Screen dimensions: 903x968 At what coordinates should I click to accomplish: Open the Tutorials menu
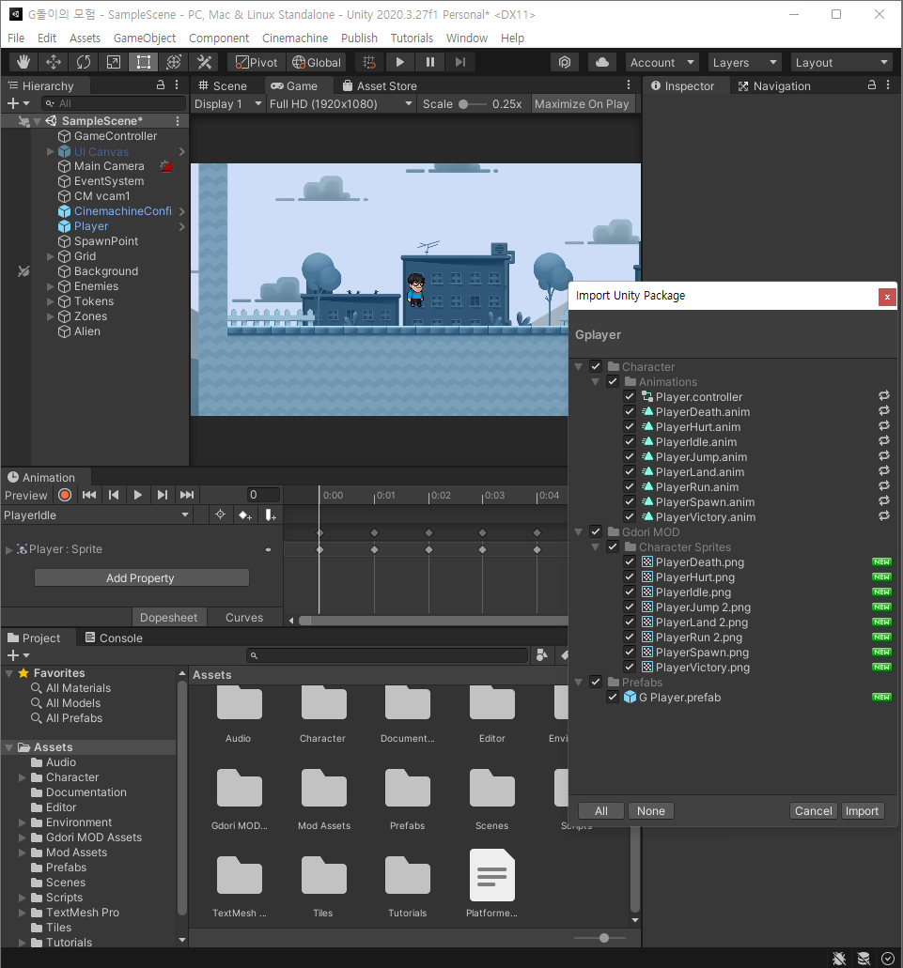(412, 38)
